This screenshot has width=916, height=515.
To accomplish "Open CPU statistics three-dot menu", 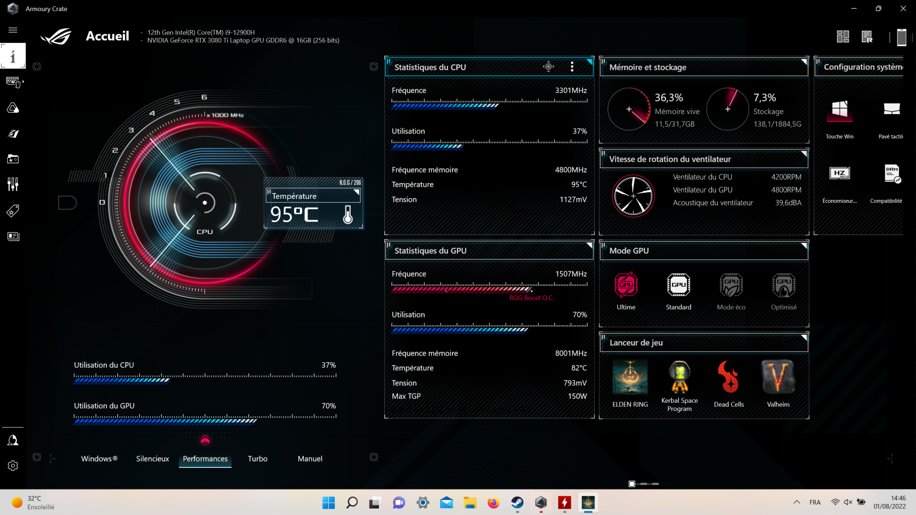I will 572,67.
